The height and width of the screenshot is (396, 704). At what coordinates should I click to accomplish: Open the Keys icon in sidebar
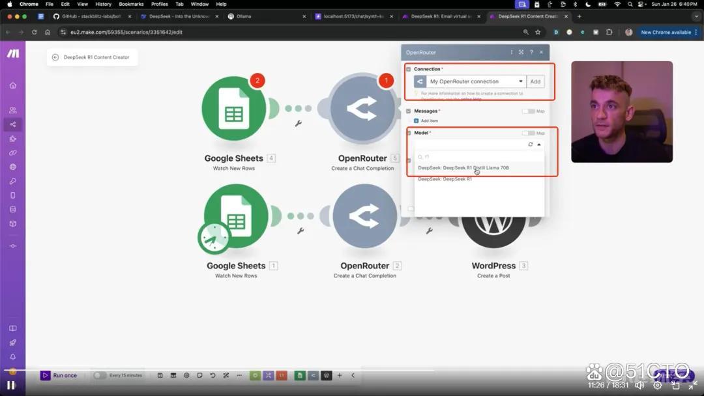[x=13, y=181]
